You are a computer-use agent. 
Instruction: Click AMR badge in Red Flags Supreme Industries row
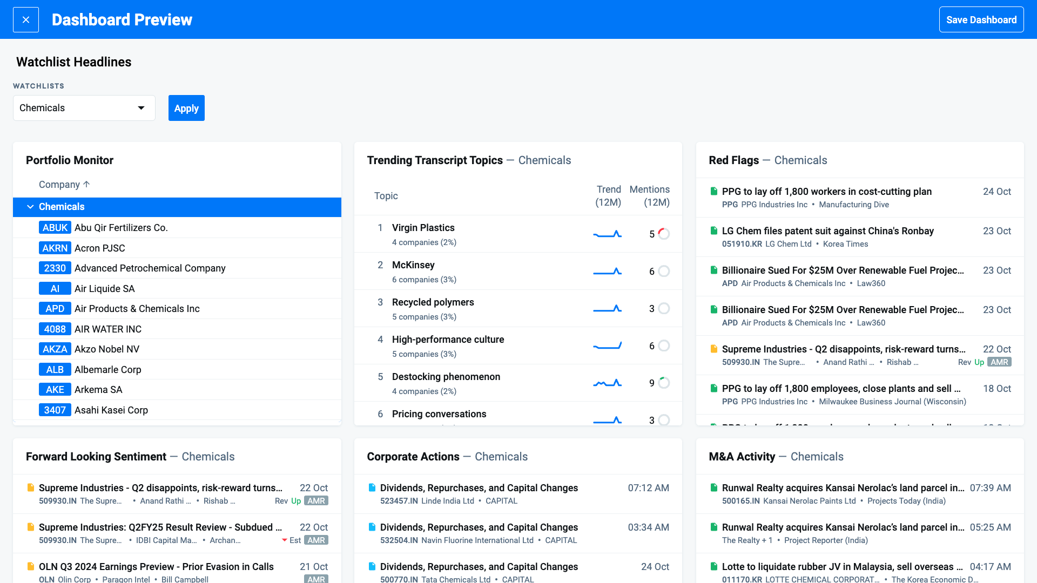(x=999, y=362)
